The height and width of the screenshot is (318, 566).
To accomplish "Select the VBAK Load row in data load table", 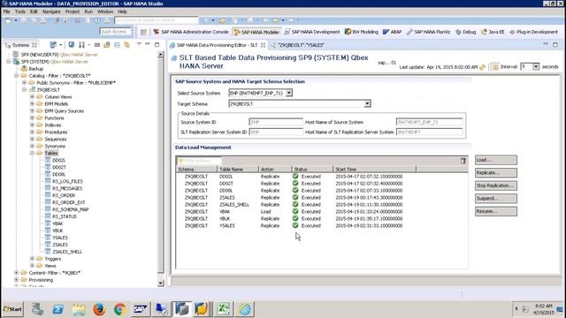I will pyautogui.click(x=322, y=212).
